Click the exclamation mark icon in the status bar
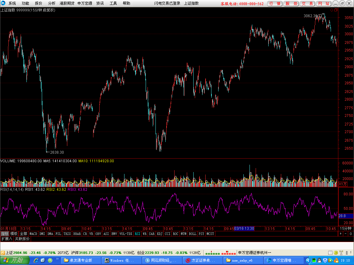Viewport: 354px width, 265px height. click(x=352, y=253)
